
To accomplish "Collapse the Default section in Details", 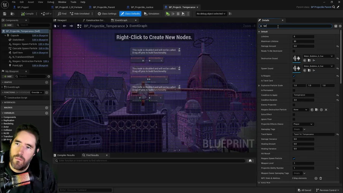I will 259,32.
